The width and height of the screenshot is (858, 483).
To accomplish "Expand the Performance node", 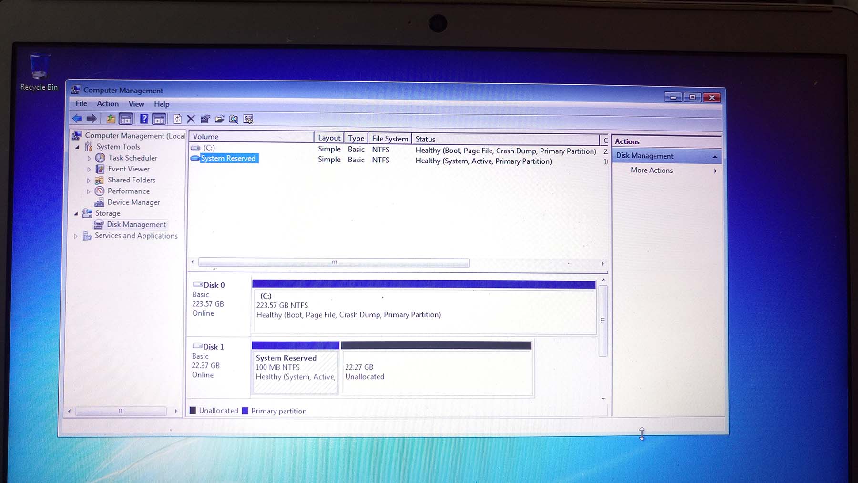I will tap(89, 191).
